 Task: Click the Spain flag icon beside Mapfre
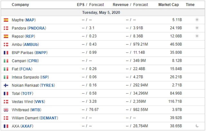click(6, 20)
